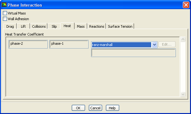
Task: Click the scrollbar down arrow
Action: click(x=183, y=94)
